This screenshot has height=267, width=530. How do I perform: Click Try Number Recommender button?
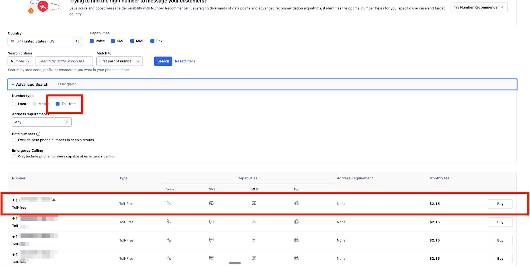(479, 7)
